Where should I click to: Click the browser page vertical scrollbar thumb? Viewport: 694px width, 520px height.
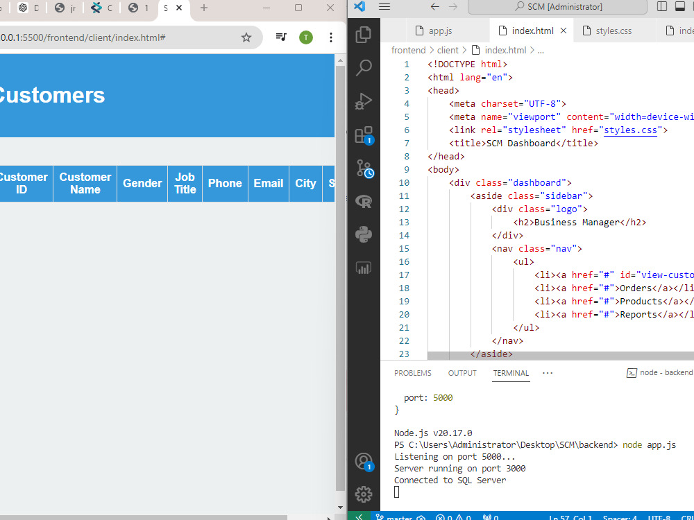(x=340, y=279)
